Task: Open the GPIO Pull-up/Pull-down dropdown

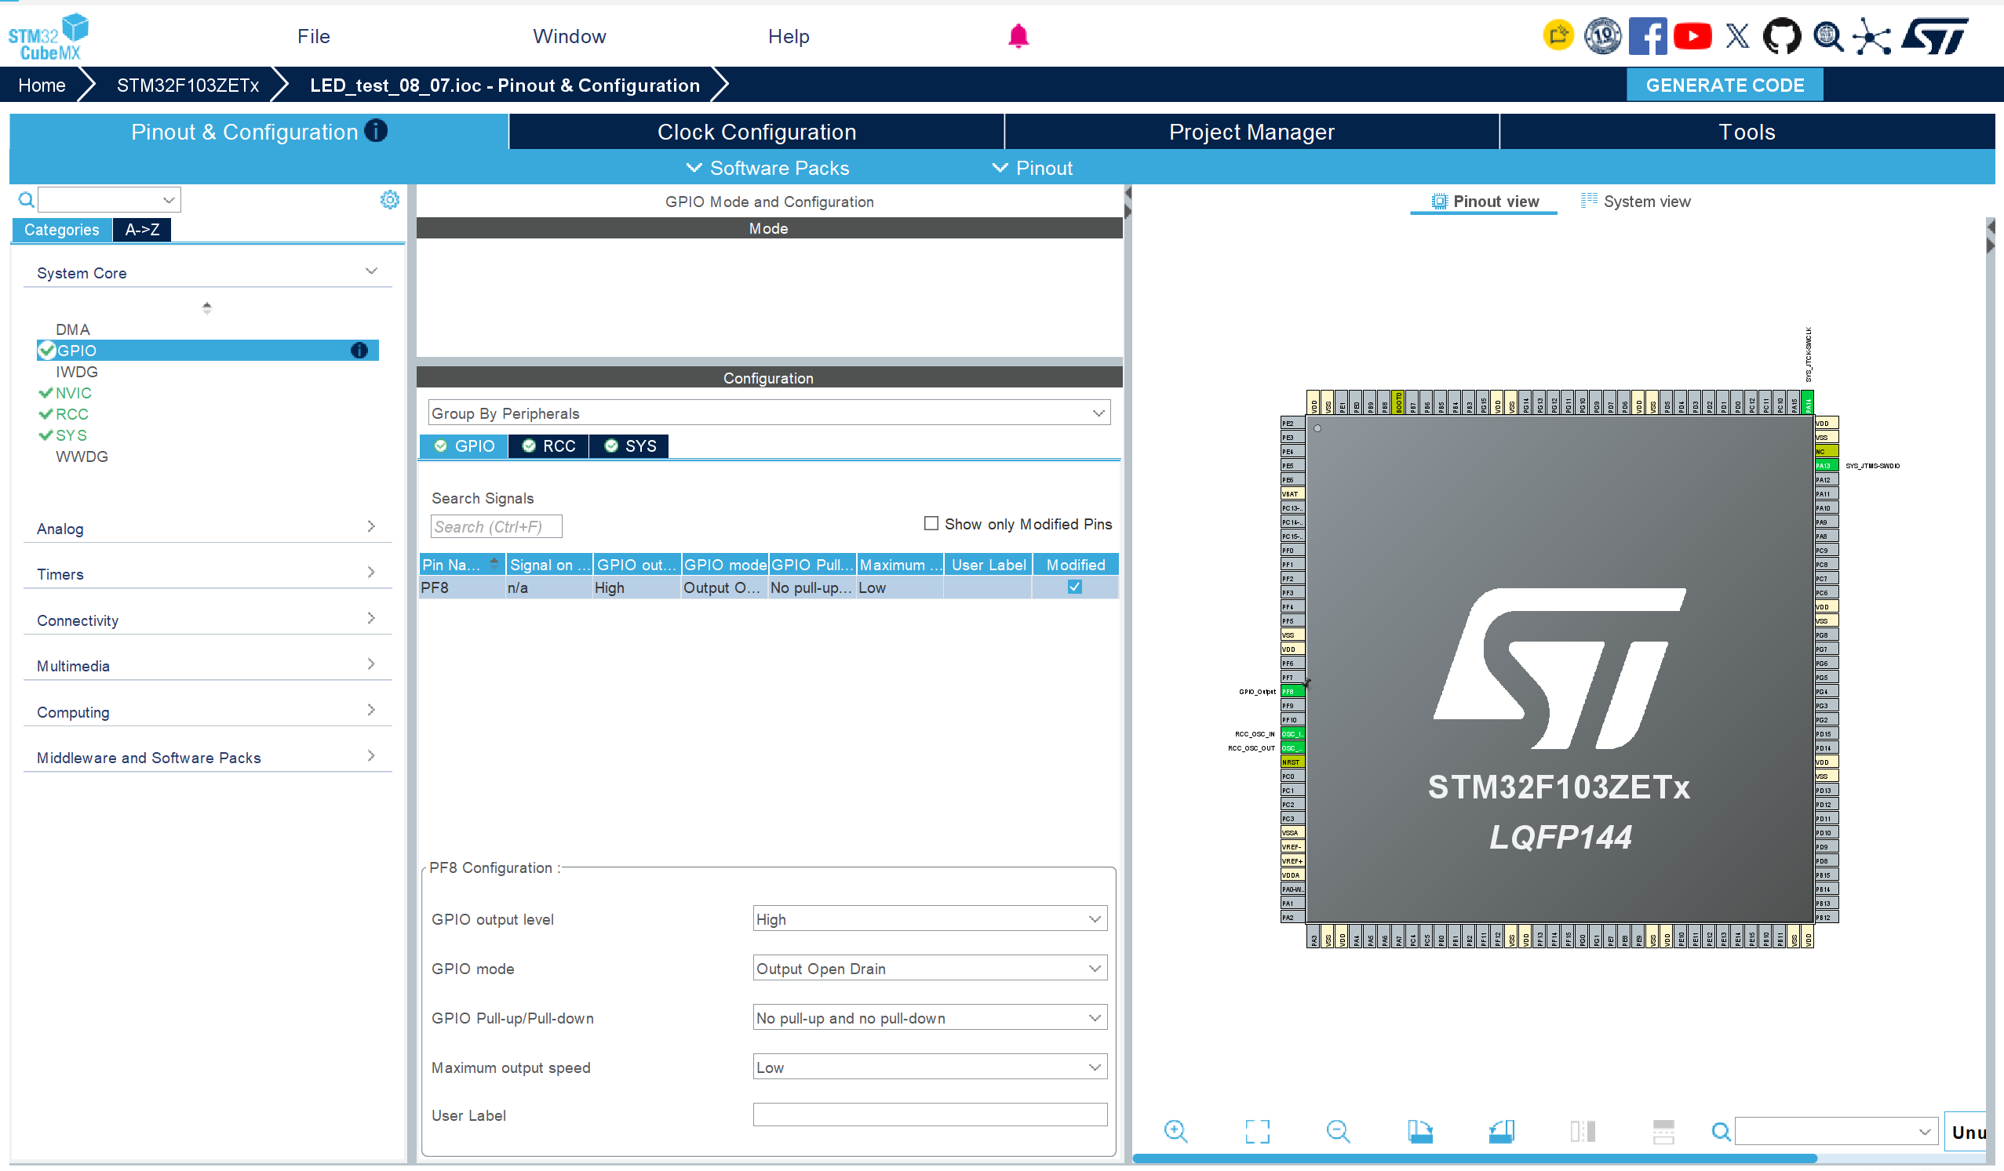Action: point(930,1018)
